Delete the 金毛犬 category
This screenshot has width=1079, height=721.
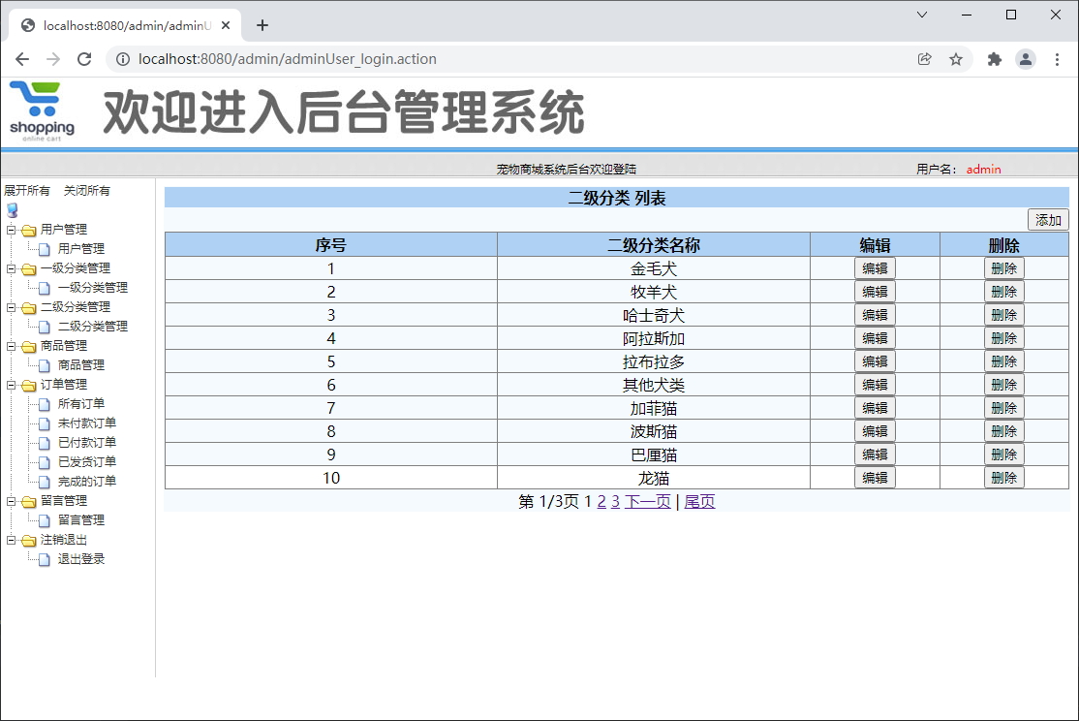1004,268
